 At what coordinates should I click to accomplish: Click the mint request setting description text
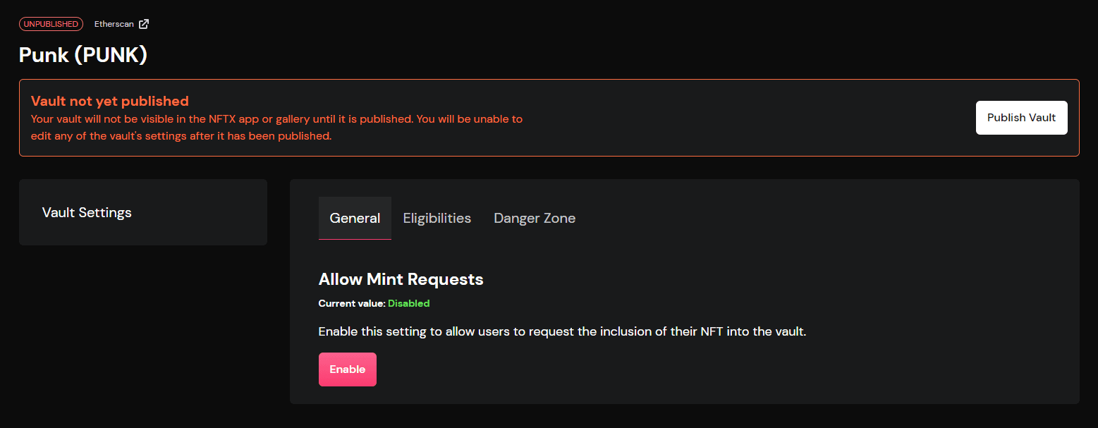(562, 331)
